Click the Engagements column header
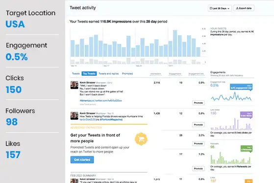This screenshot has height=183, width=274. click(x=175, y=74)
